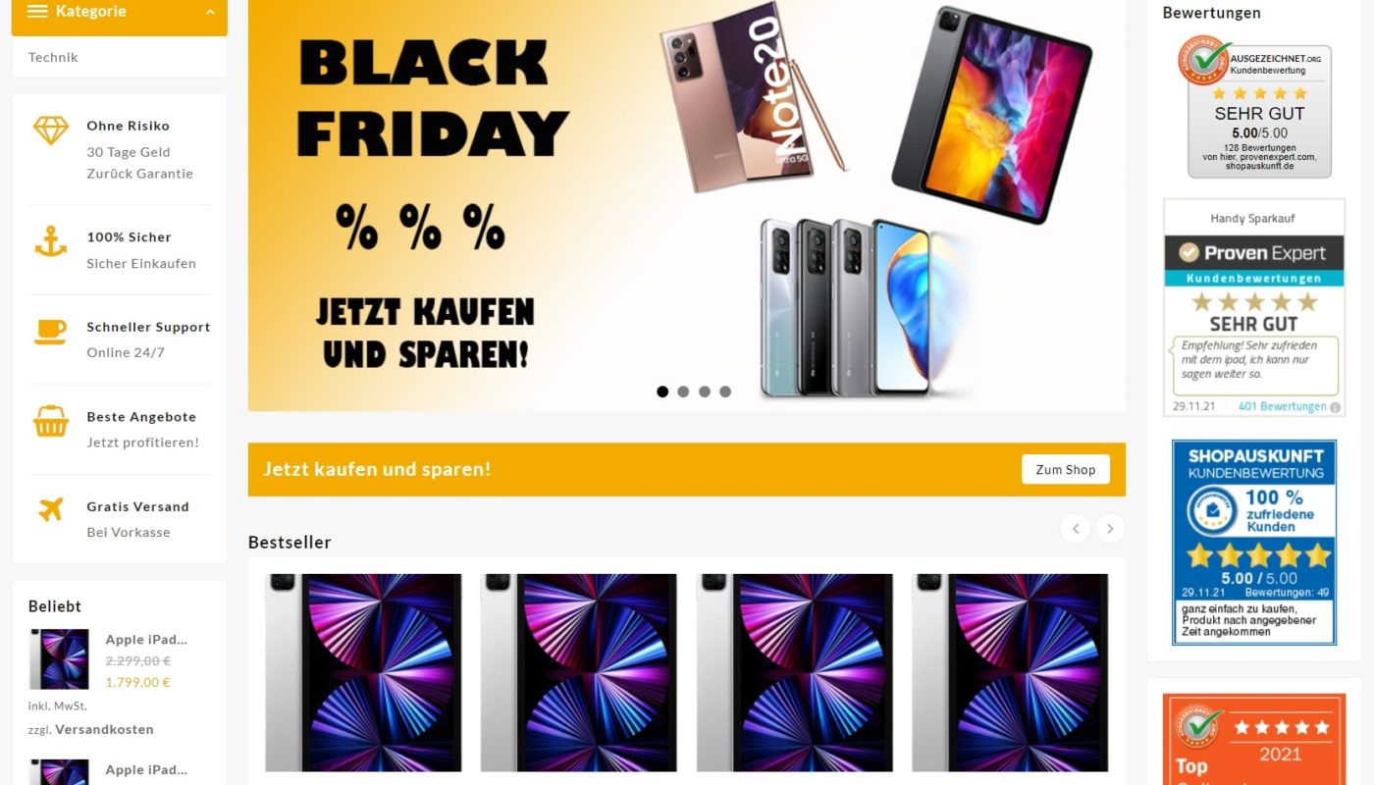Click the anchor icon next to 100% Sicher
The height and width of the screenshot is (785, 1374).
(51, 241)
